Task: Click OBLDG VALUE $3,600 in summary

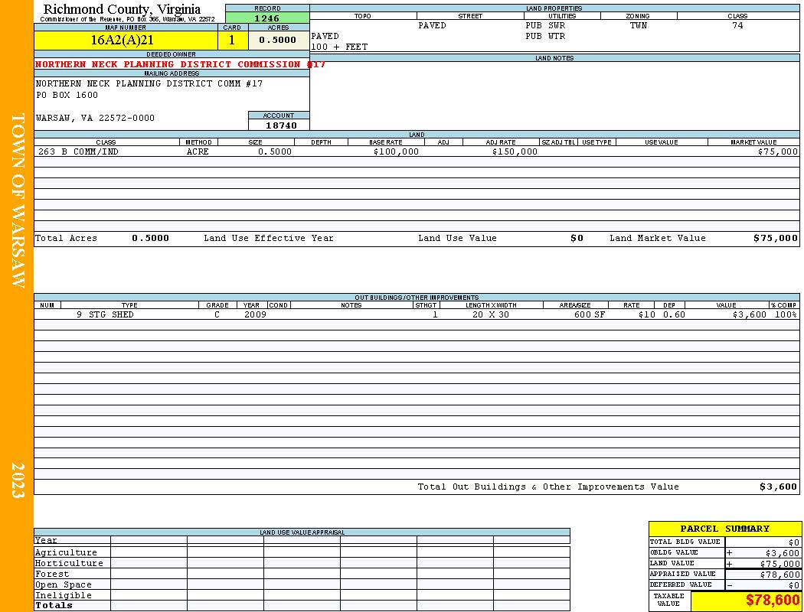Action: (x=782, y=553)
